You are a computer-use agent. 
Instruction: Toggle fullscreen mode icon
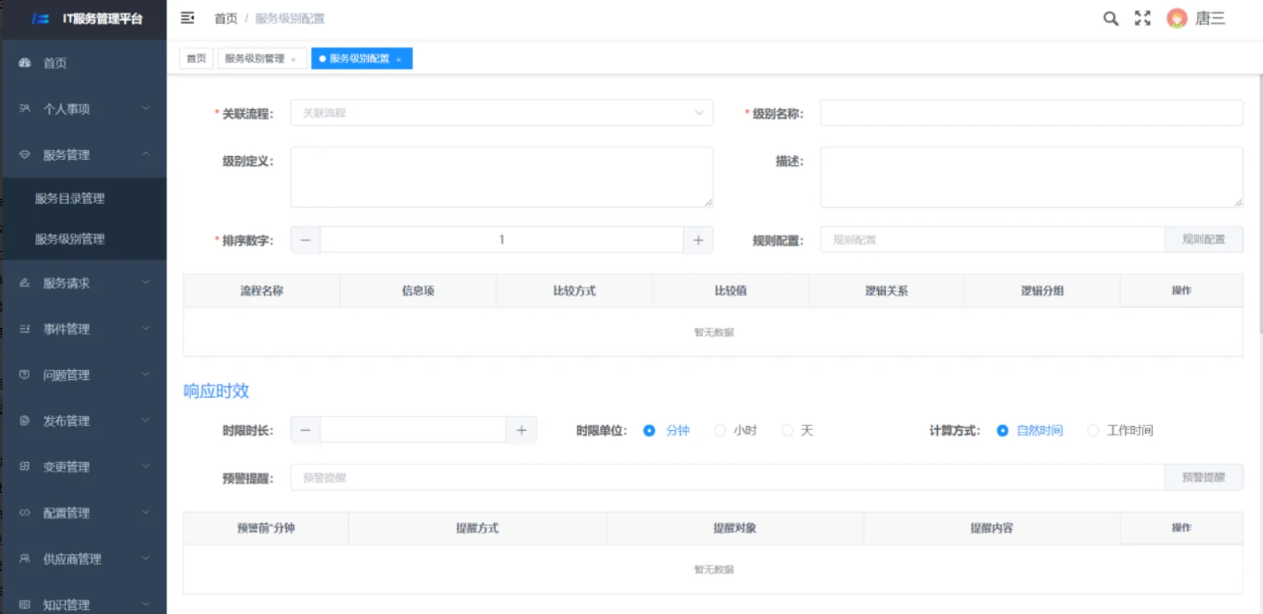pyautogui.click(x=1143, y=18)
